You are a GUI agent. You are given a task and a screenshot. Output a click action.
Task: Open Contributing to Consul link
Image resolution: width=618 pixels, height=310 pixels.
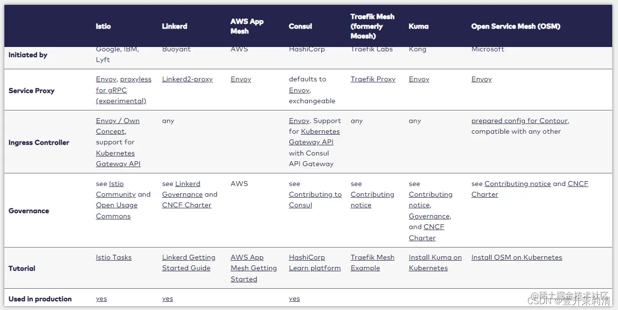[315, 200]
